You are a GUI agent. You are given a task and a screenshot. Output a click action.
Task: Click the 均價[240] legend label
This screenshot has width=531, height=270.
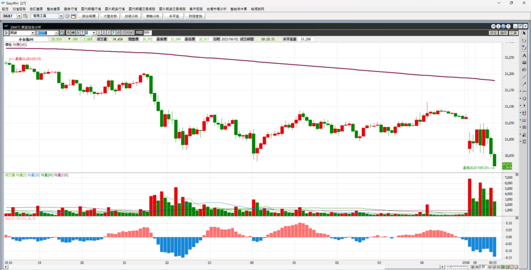pos(20,45)
